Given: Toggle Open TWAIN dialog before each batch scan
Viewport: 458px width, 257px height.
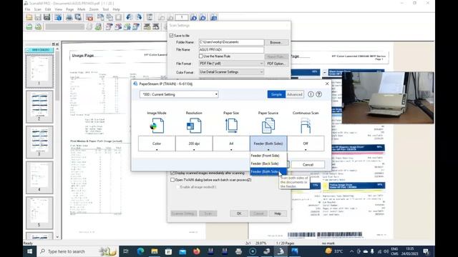Looking at the screenshot, I should (172, 180).
